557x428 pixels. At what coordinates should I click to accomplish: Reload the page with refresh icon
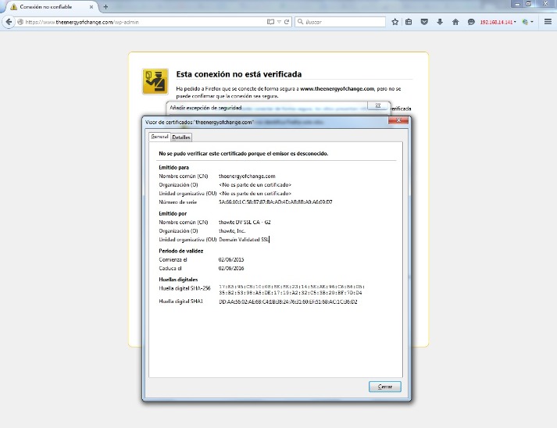287,22
